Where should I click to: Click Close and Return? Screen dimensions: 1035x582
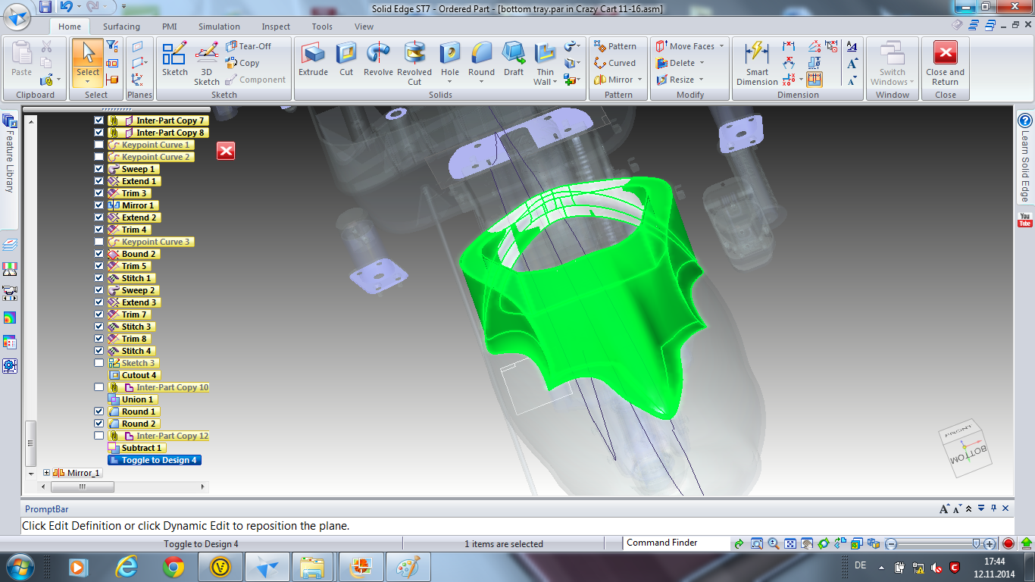(x=945, y=64)
